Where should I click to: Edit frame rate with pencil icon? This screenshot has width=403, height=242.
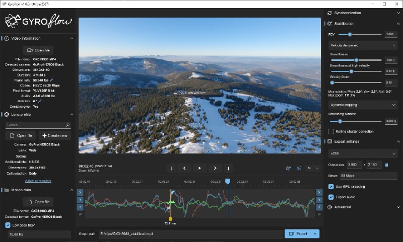pyautogui.click(x=51, y=79)
